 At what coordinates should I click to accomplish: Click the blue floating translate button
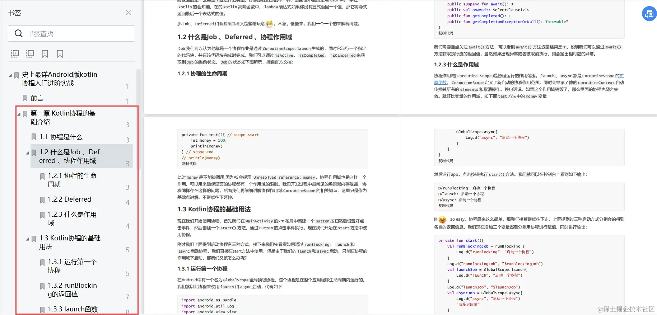pyautogui.click(x=649, y=14)
